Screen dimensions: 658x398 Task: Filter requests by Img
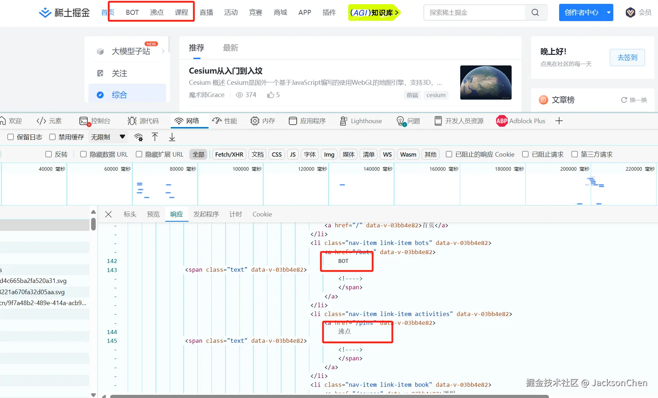click(x=329, y=154)
